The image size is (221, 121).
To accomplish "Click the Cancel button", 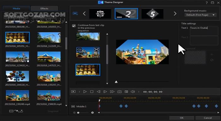I will 208,118.
